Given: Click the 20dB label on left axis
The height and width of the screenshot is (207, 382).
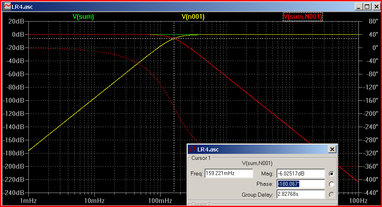Looking at the screenshot, I should pos(16,22).
